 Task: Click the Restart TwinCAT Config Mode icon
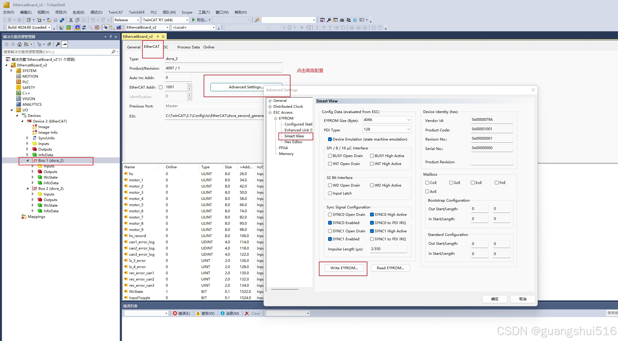[x=77, y=27]
